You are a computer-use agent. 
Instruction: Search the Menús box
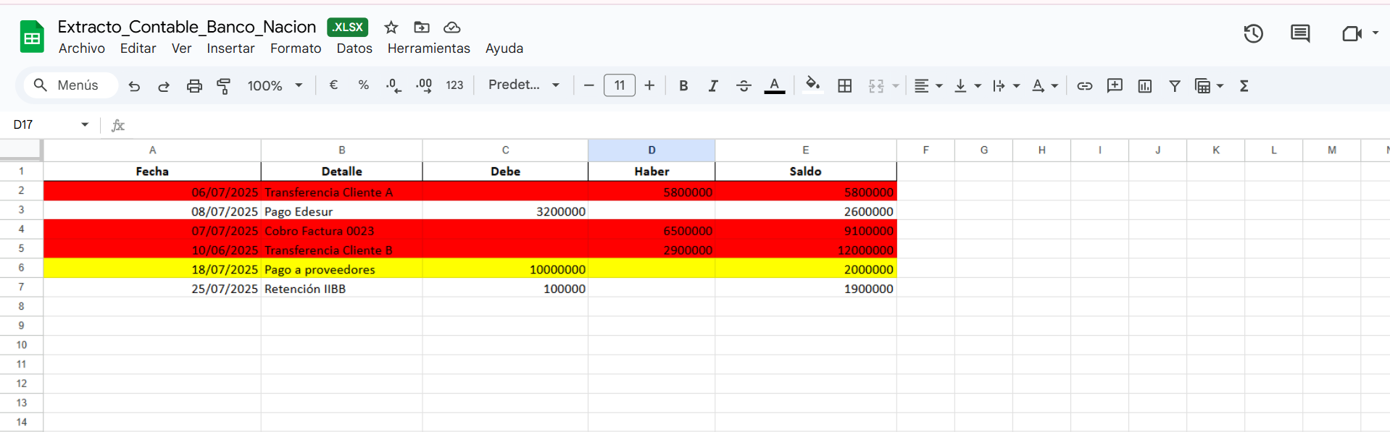(71, 85)
